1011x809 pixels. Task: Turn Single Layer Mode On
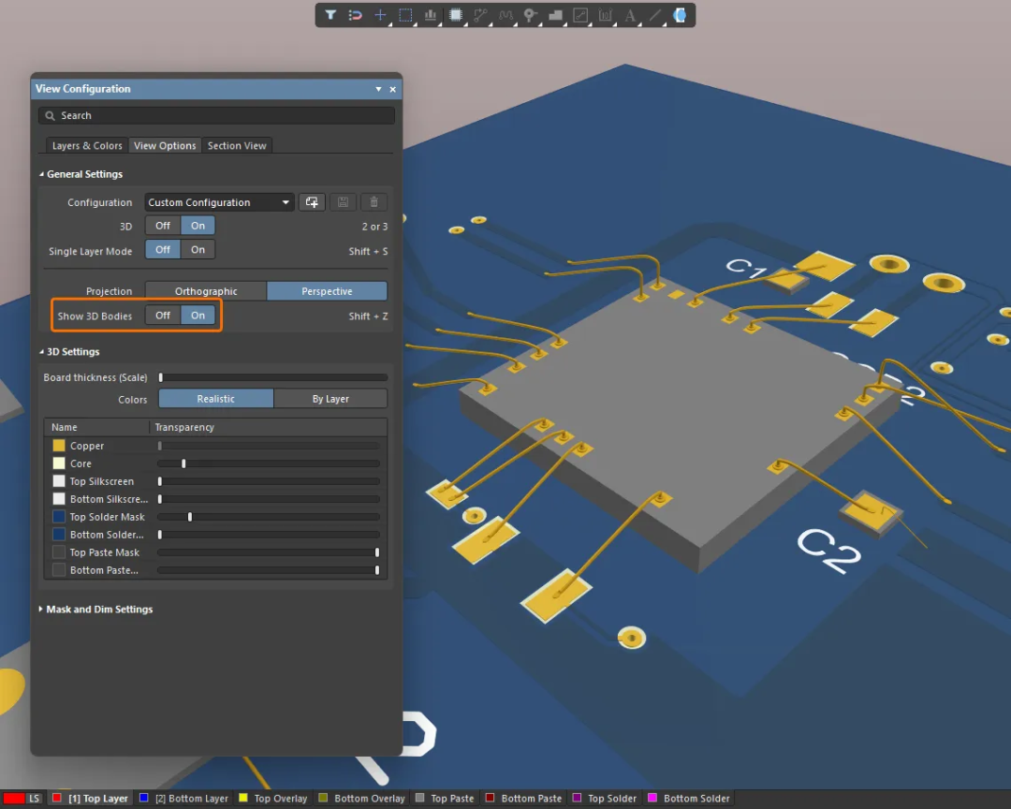point(198,250)
